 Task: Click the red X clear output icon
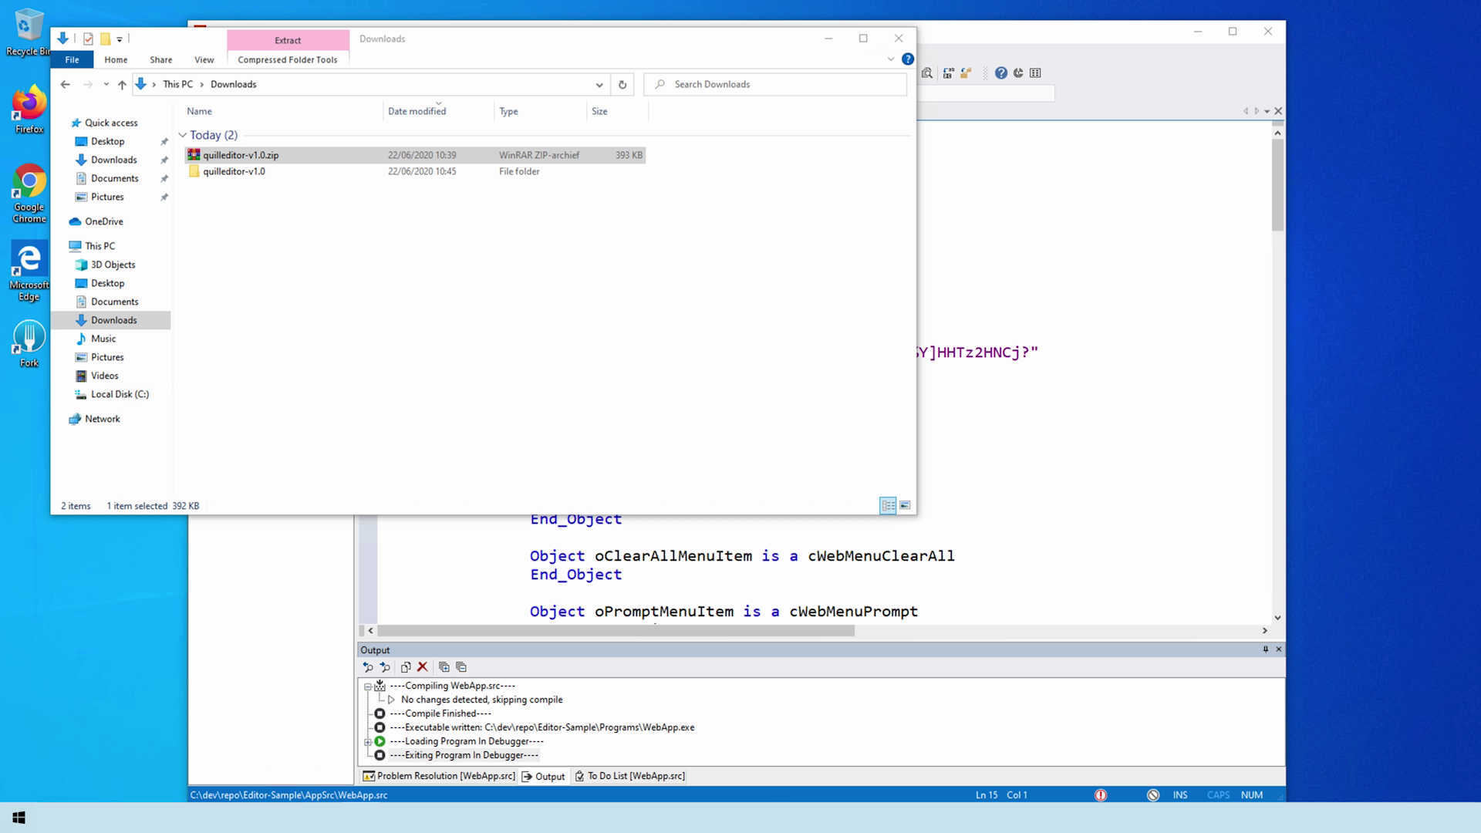click(x=422, y=667)
